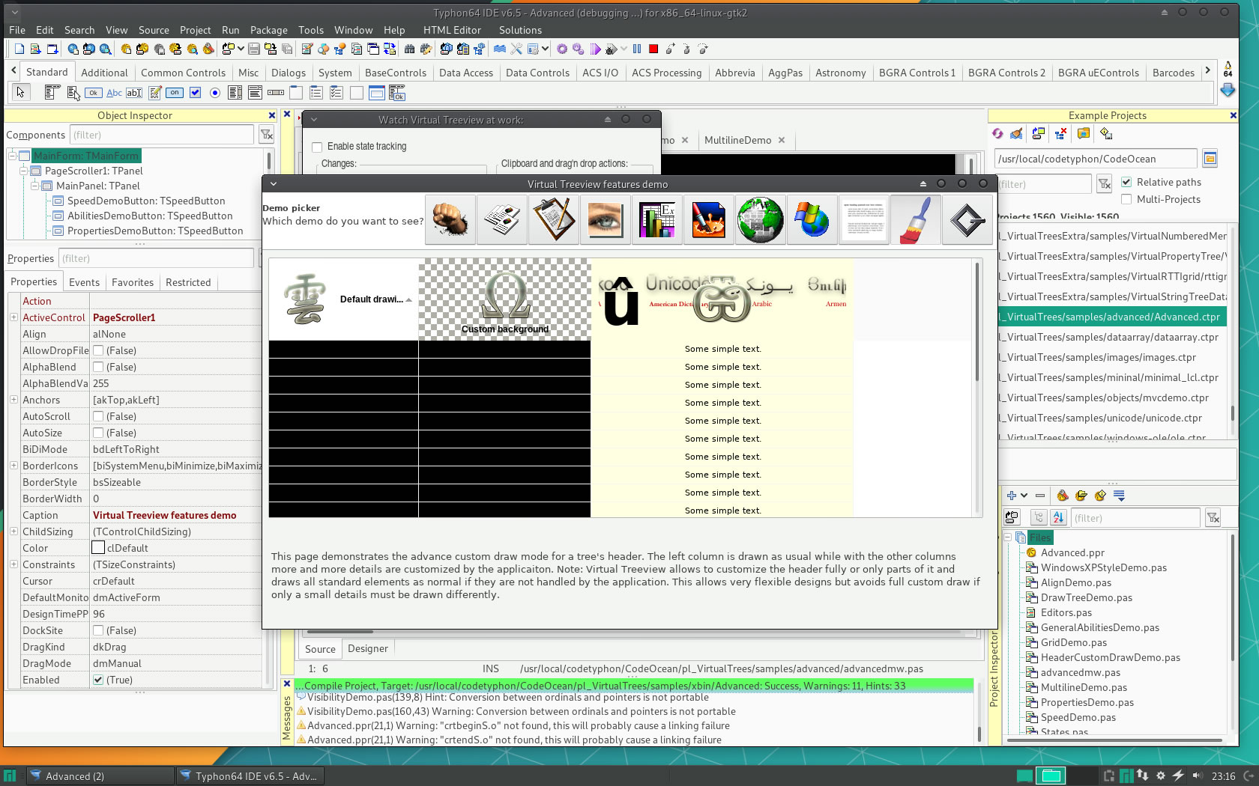
Task: Open the Favorites tab
Action: tap(133, 282)
